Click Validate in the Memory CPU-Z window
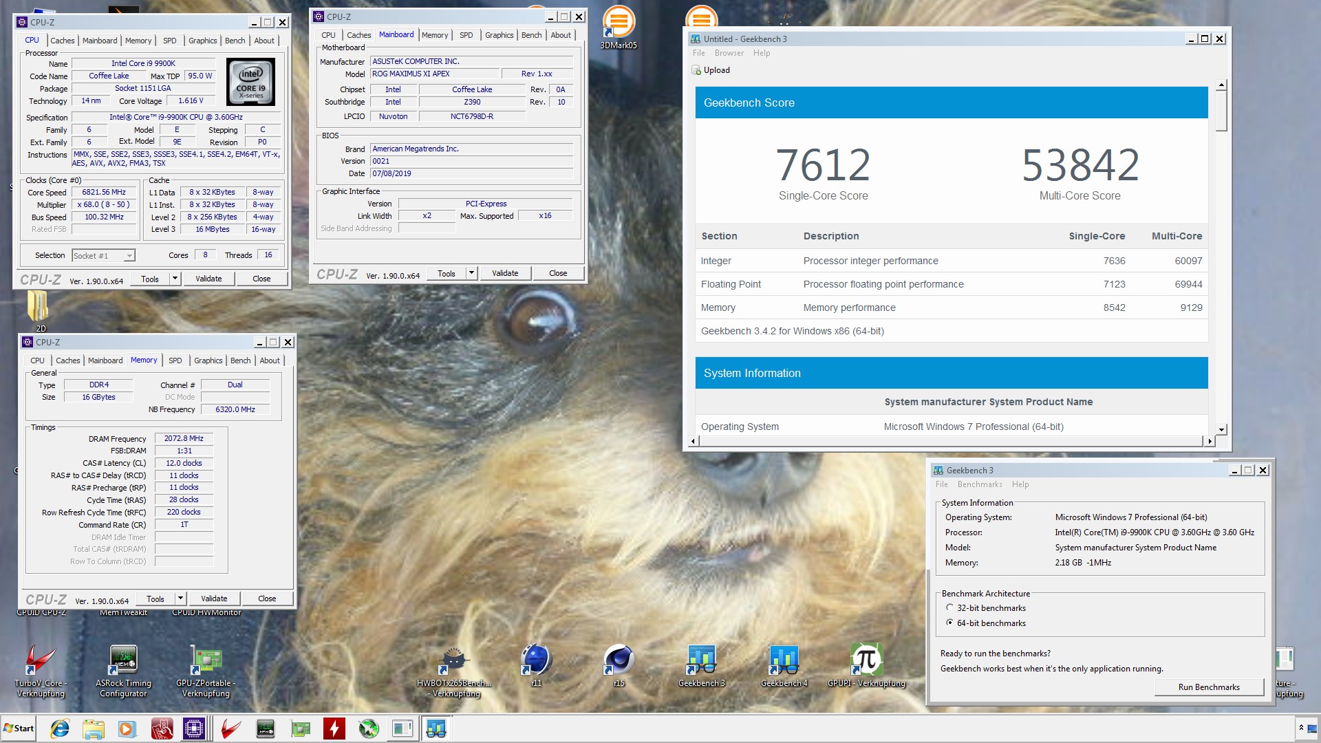The width and height of the screenshot is (1321, 743). [x=214, y=599]
